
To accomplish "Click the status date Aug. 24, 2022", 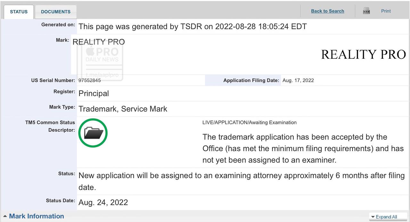I will (103, 203).
